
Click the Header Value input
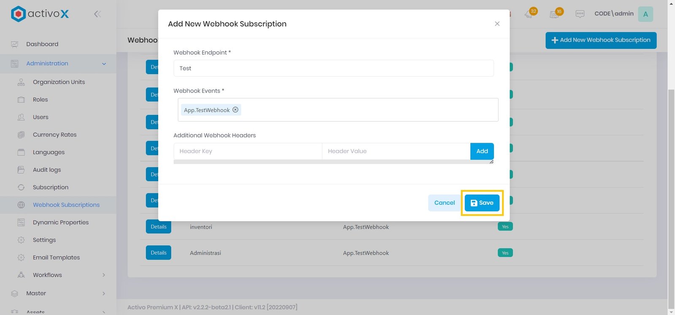pos(396,151)
